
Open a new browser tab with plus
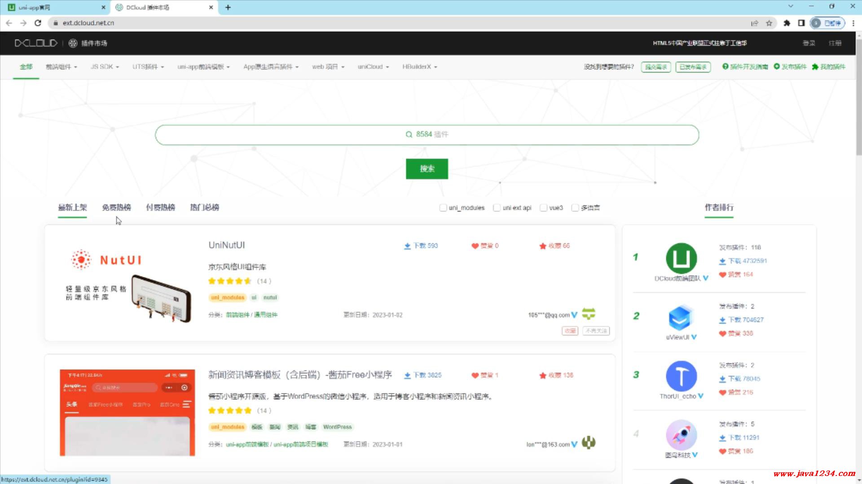click(x=228, y=7)
